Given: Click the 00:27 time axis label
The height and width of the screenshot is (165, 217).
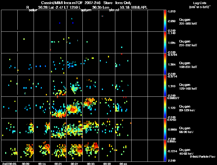Looking at the screenshot, I should tap(74, 164).
